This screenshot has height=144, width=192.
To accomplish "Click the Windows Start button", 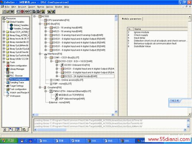I will coord(9,141).
